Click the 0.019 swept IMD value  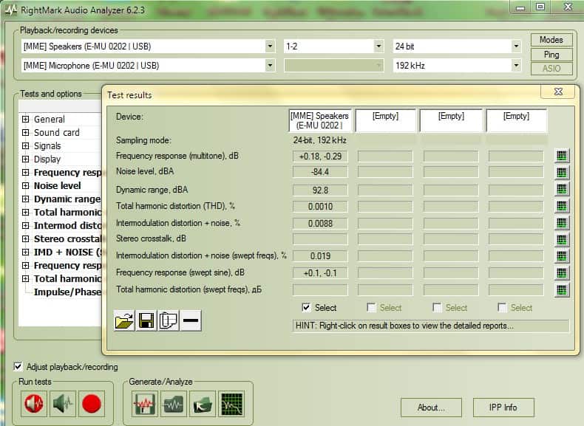pos(320,256)
